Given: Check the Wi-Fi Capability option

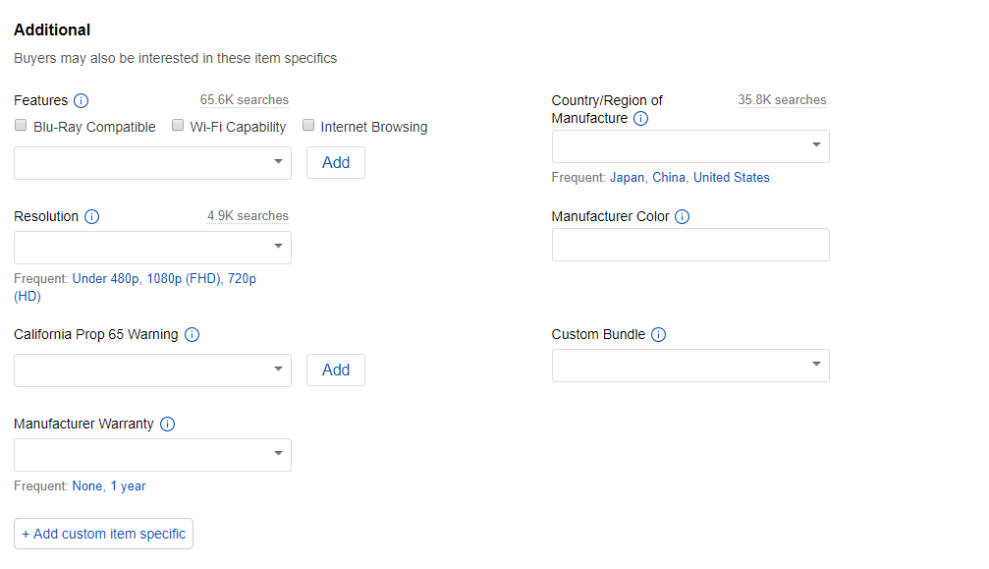Looking at the screenshot, I should tap(178, 126).
